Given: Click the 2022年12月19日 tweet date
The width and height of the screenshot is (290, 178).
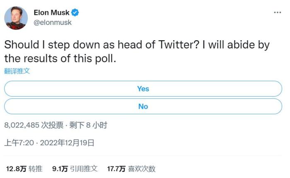Looking at the screenshot, I should 68,143.
